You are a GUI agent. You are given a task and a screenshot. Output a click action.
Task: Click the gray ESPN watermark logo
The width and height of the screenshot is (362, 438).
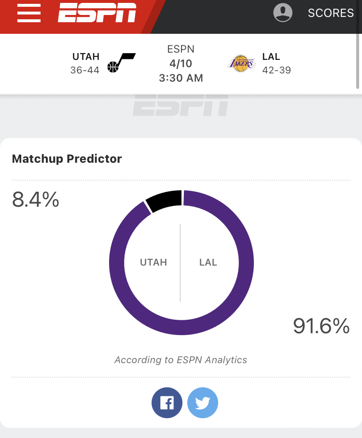coord(181,106)
